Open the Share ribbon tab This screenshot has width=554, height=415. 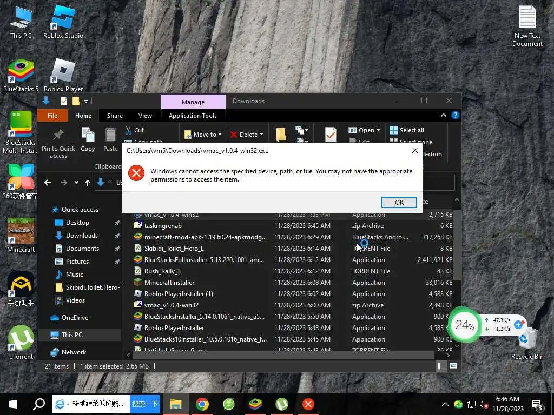tap(115, 116)
